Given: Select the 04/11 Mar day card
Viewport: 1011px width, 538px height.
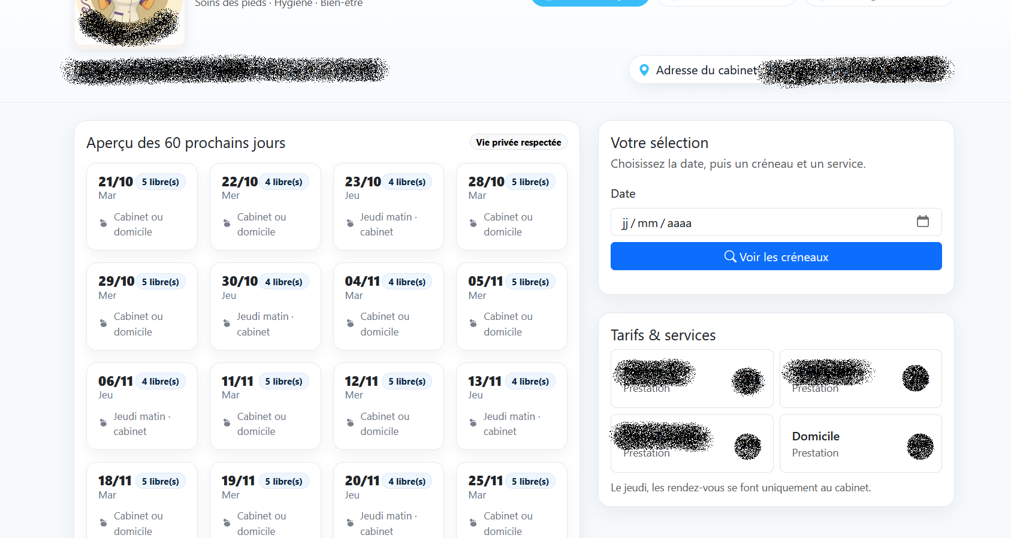Looking at the screenshot, I should click(388, 306).
